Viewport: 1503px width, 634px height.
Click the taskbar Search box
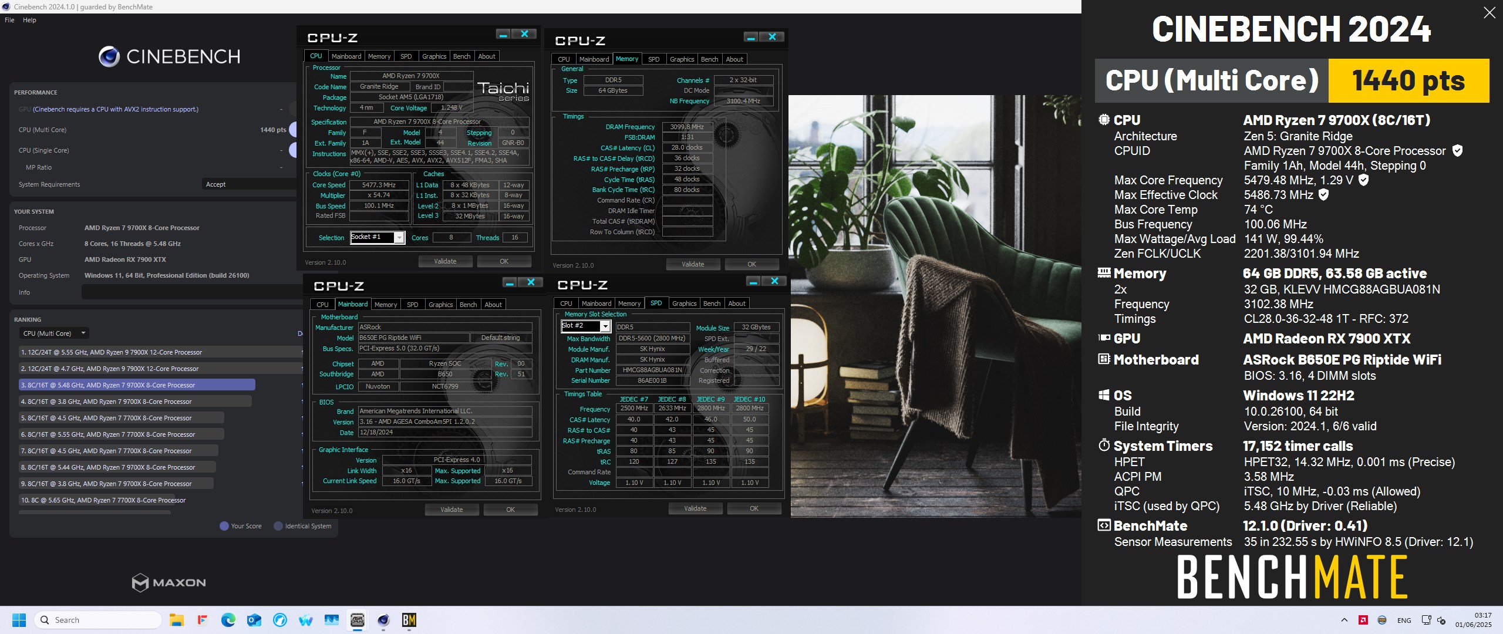coord(98,620)
